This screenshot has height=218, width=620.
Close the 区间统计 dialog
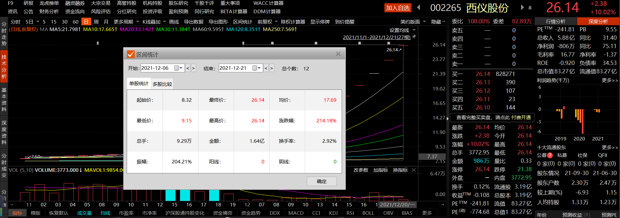[x=338, y=54]
